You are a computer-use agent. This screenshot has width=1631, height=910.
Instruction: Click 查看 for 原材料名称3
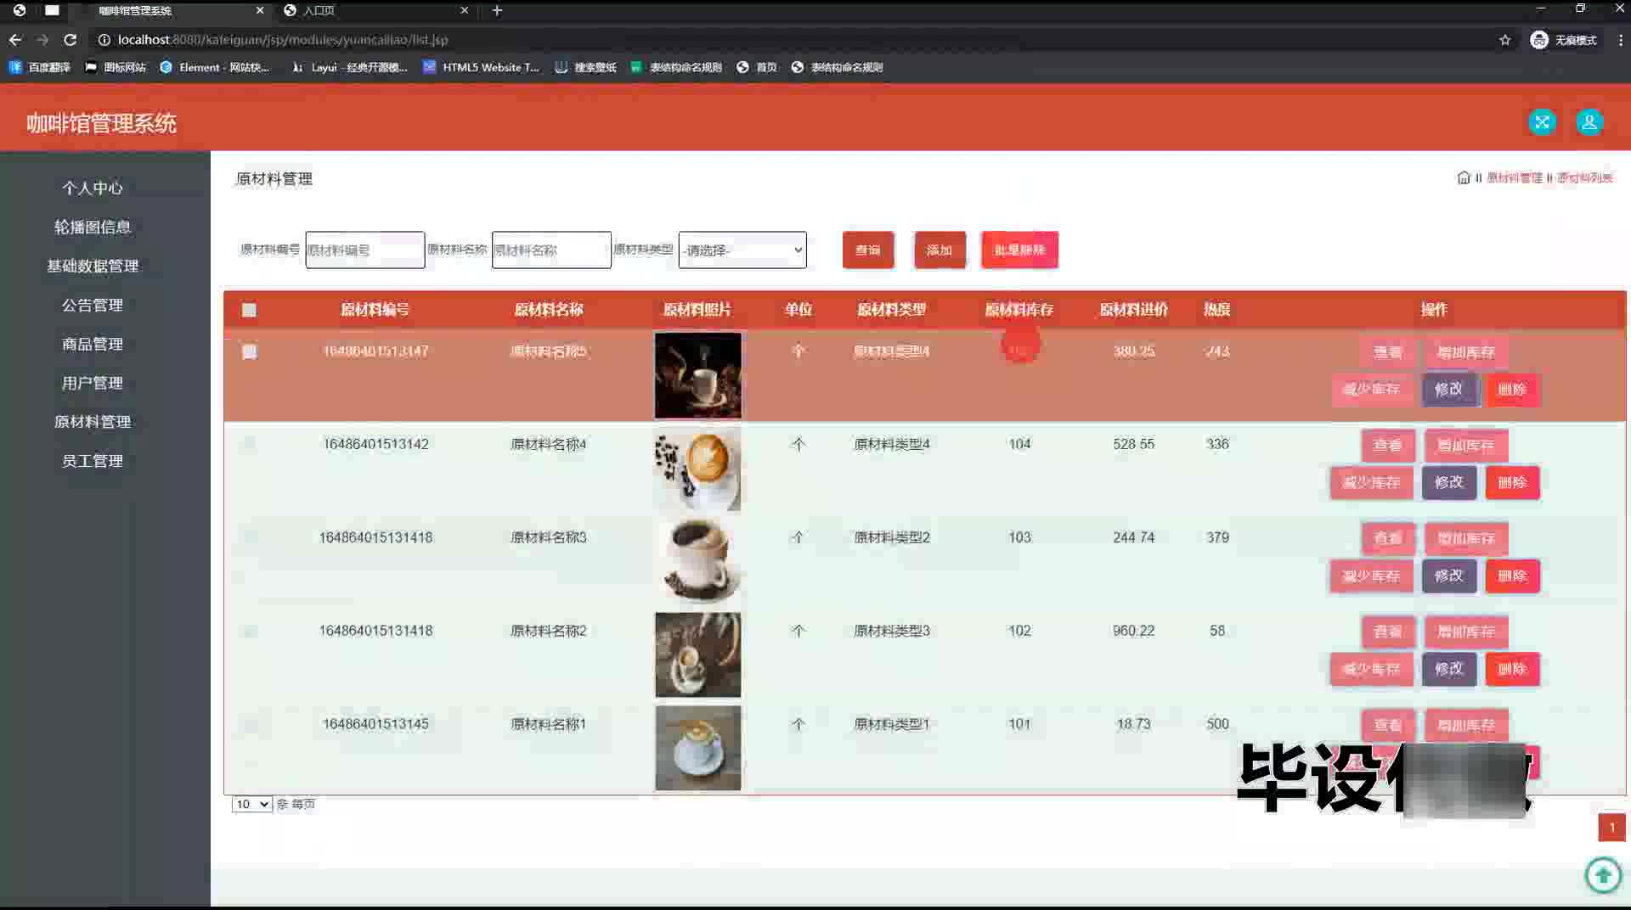coord(1387,538)
